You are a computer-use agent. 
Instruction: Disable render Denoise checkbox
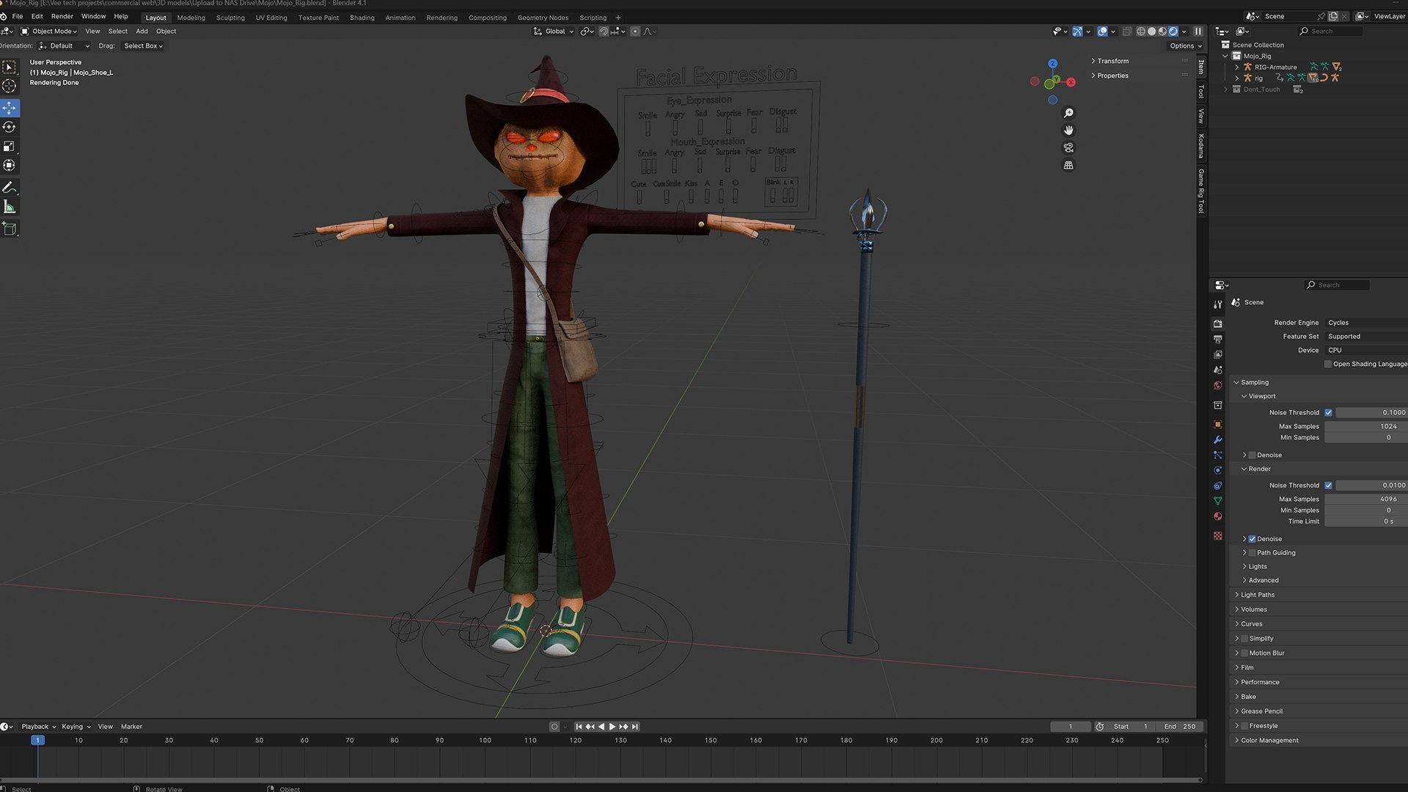[x=1252, y=539]
